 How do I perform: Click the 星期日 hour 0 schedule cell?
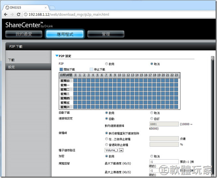coord(76,80)
